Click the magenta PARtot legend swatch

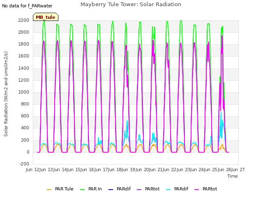coord(196,190)
